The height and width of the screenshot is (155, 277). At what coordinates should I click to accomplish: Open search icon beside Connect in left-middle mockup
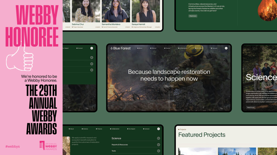pos(92,48)
